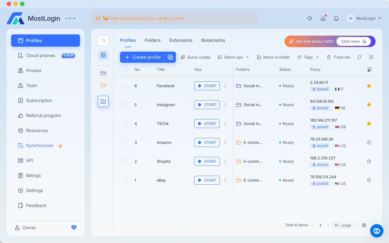The height and width of the screenshot is (243, 389).
Task: Check the Shopify profile checkbox
Action: point(126,161)
